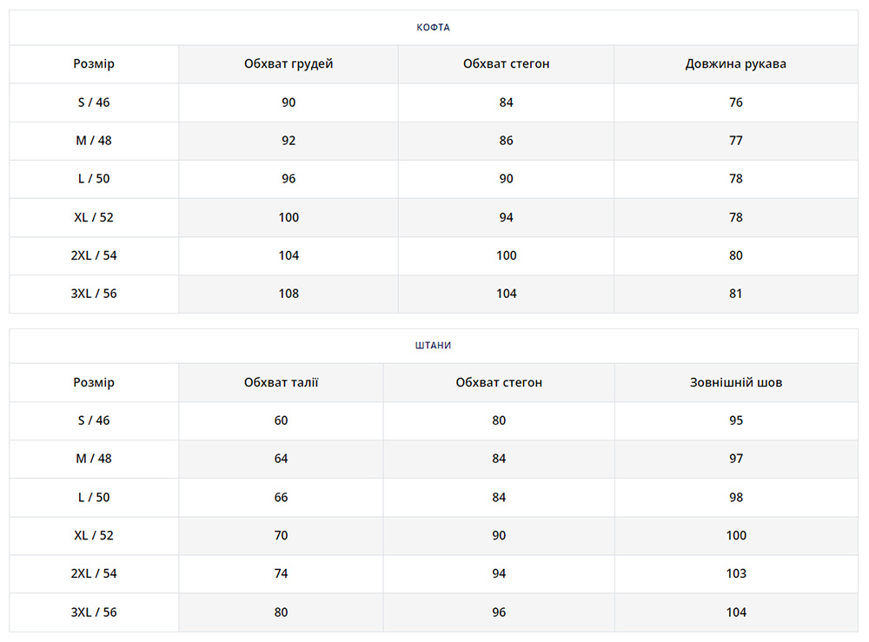The image size is (869, 642).
Task: Click the КОФТА table title
Action: (x=433, y=28)
